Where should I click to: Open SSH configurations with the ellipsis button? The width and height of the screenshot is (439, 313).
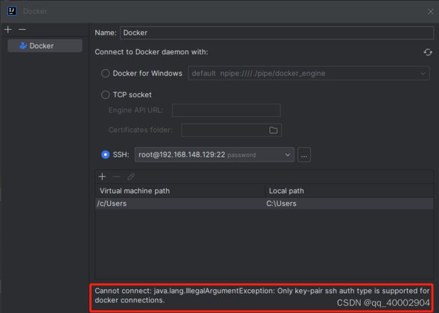coord(304,155)
